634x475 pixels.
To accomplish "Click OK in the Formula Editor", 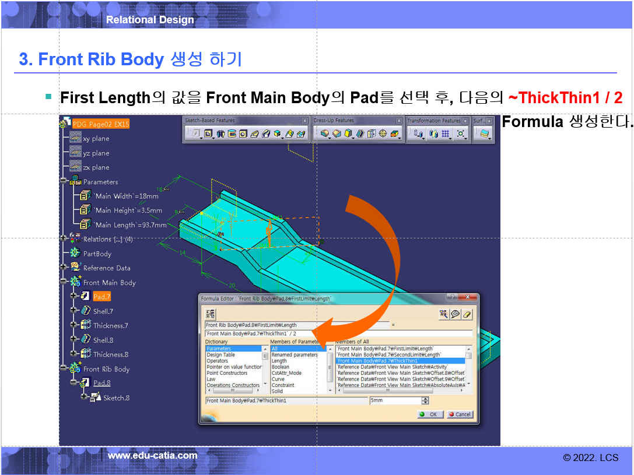I will (x=430, y=414).
